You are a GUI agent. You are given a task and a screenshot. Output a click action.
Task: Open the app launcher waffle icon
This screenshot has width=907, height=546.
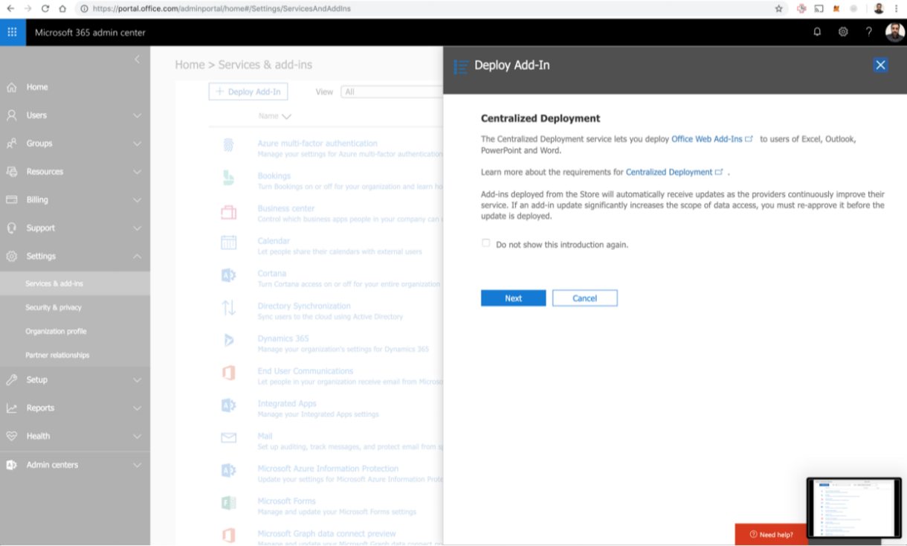[x=12, y=32]
